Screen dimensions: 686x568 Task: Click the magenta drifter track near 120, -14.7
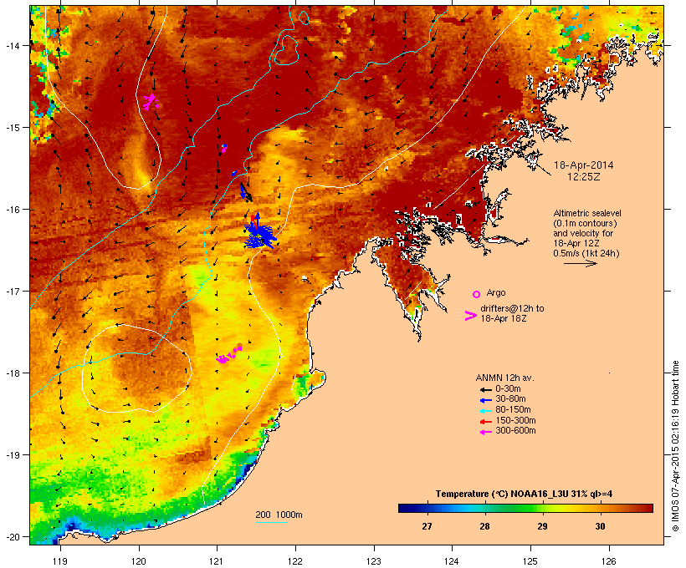[x=151, y=102]
